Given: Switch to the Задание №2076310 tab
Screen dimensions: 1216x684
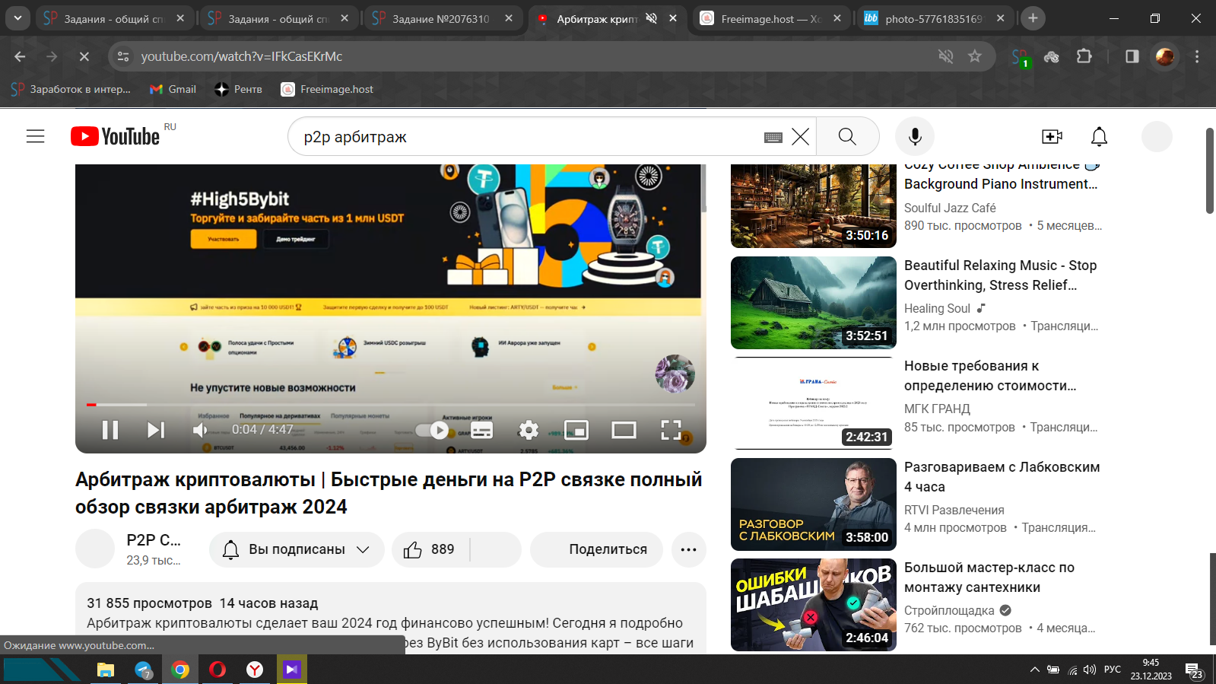Looking at the screenshot, I should click(x=442, y=18).
